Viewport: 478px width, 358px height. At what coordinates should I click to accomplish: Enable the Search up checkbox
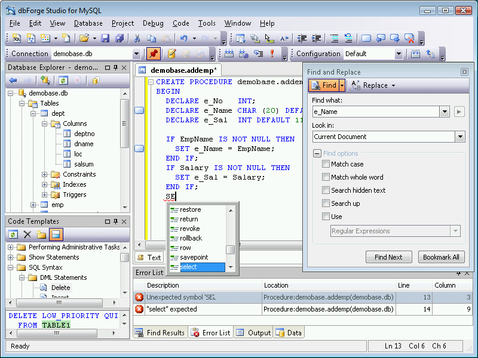pos(326,203)
